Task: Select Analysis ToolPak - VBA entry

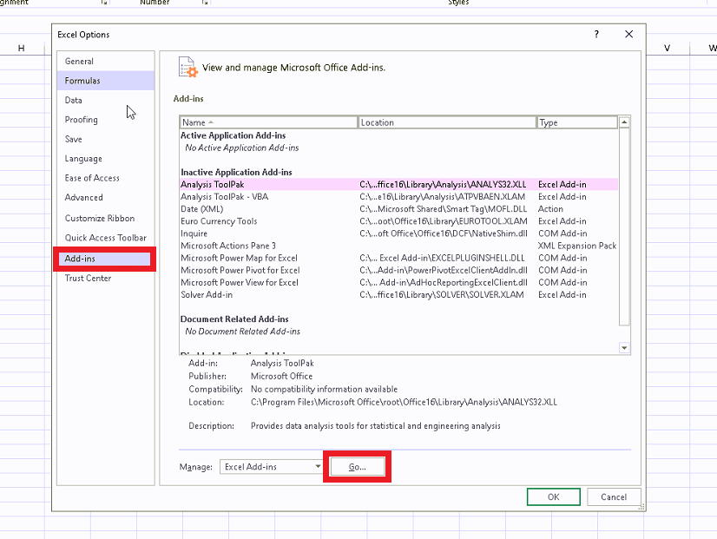Action: coord(224,197)
